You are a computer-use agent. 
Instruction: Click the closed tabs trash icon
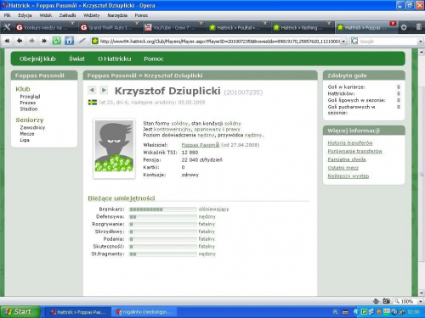[419, 27]
